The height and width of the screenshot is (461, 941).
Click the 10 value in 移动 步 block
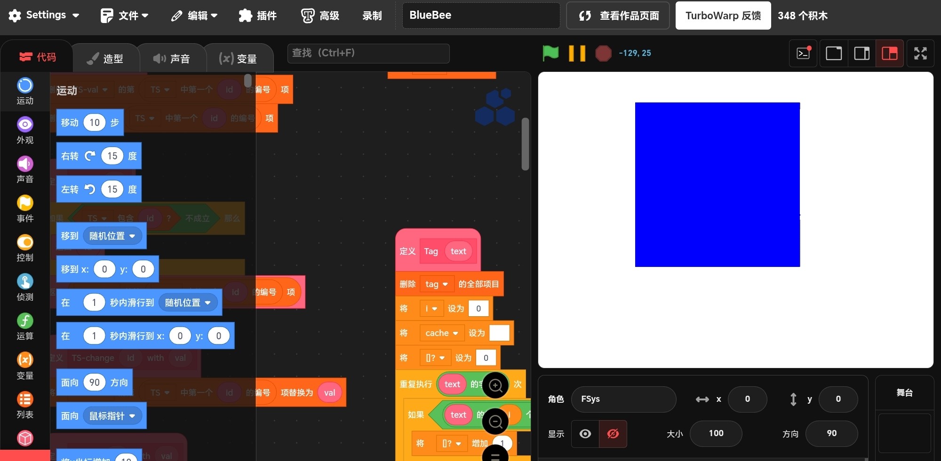pyautogui.click(x=95, y=123)
